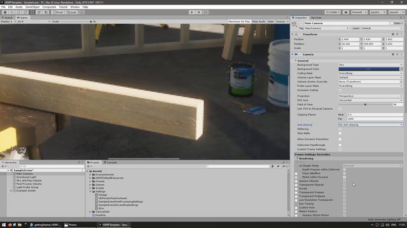The image size is (407, 228).
Task: Toggle the Stop NaNs checkbox
Action: click(340, 133)
